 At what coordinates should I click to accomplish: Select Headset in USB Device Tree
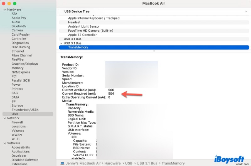click(x=154, y=22)
